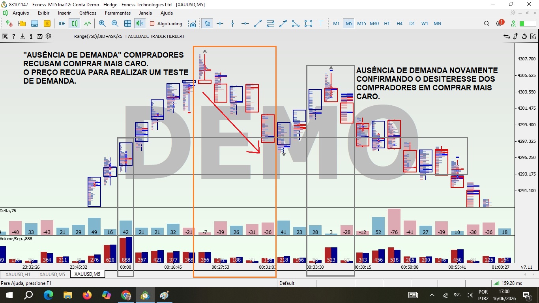The image size is (539, 303).
Task: Take a chart screenshot with camera icon
Action: pos(192,24)
